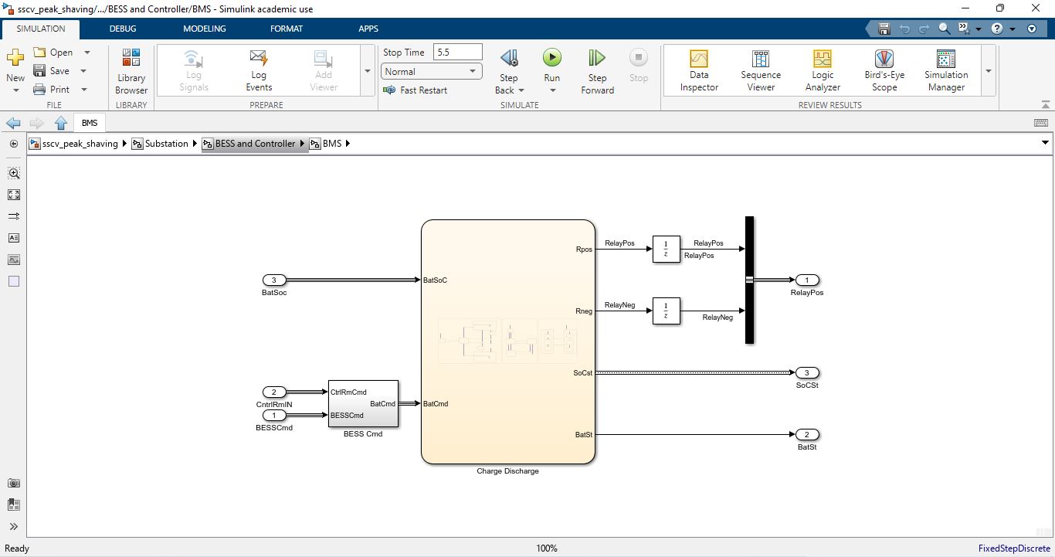Switch to the DEBUG ribbon tab
Viewport: 1055px width, 557px height.
122,29
